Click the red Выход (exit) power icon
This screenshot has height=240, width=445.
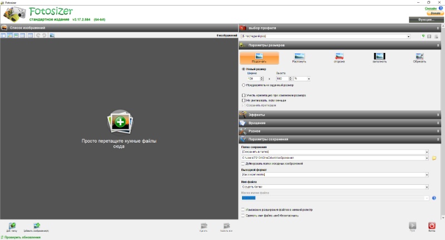(432, 227)
